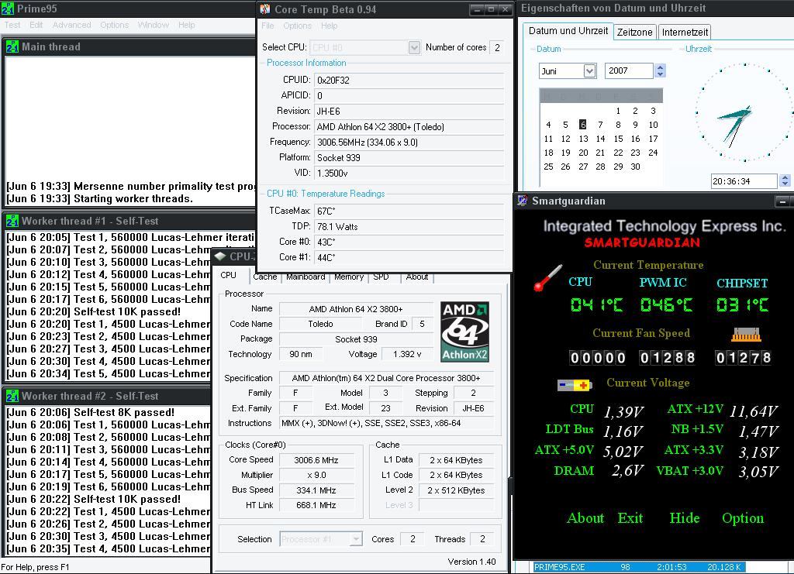This screenshot has width=794, height=574.
Task: Click Hide in Smartguardian
Action: 685,518
